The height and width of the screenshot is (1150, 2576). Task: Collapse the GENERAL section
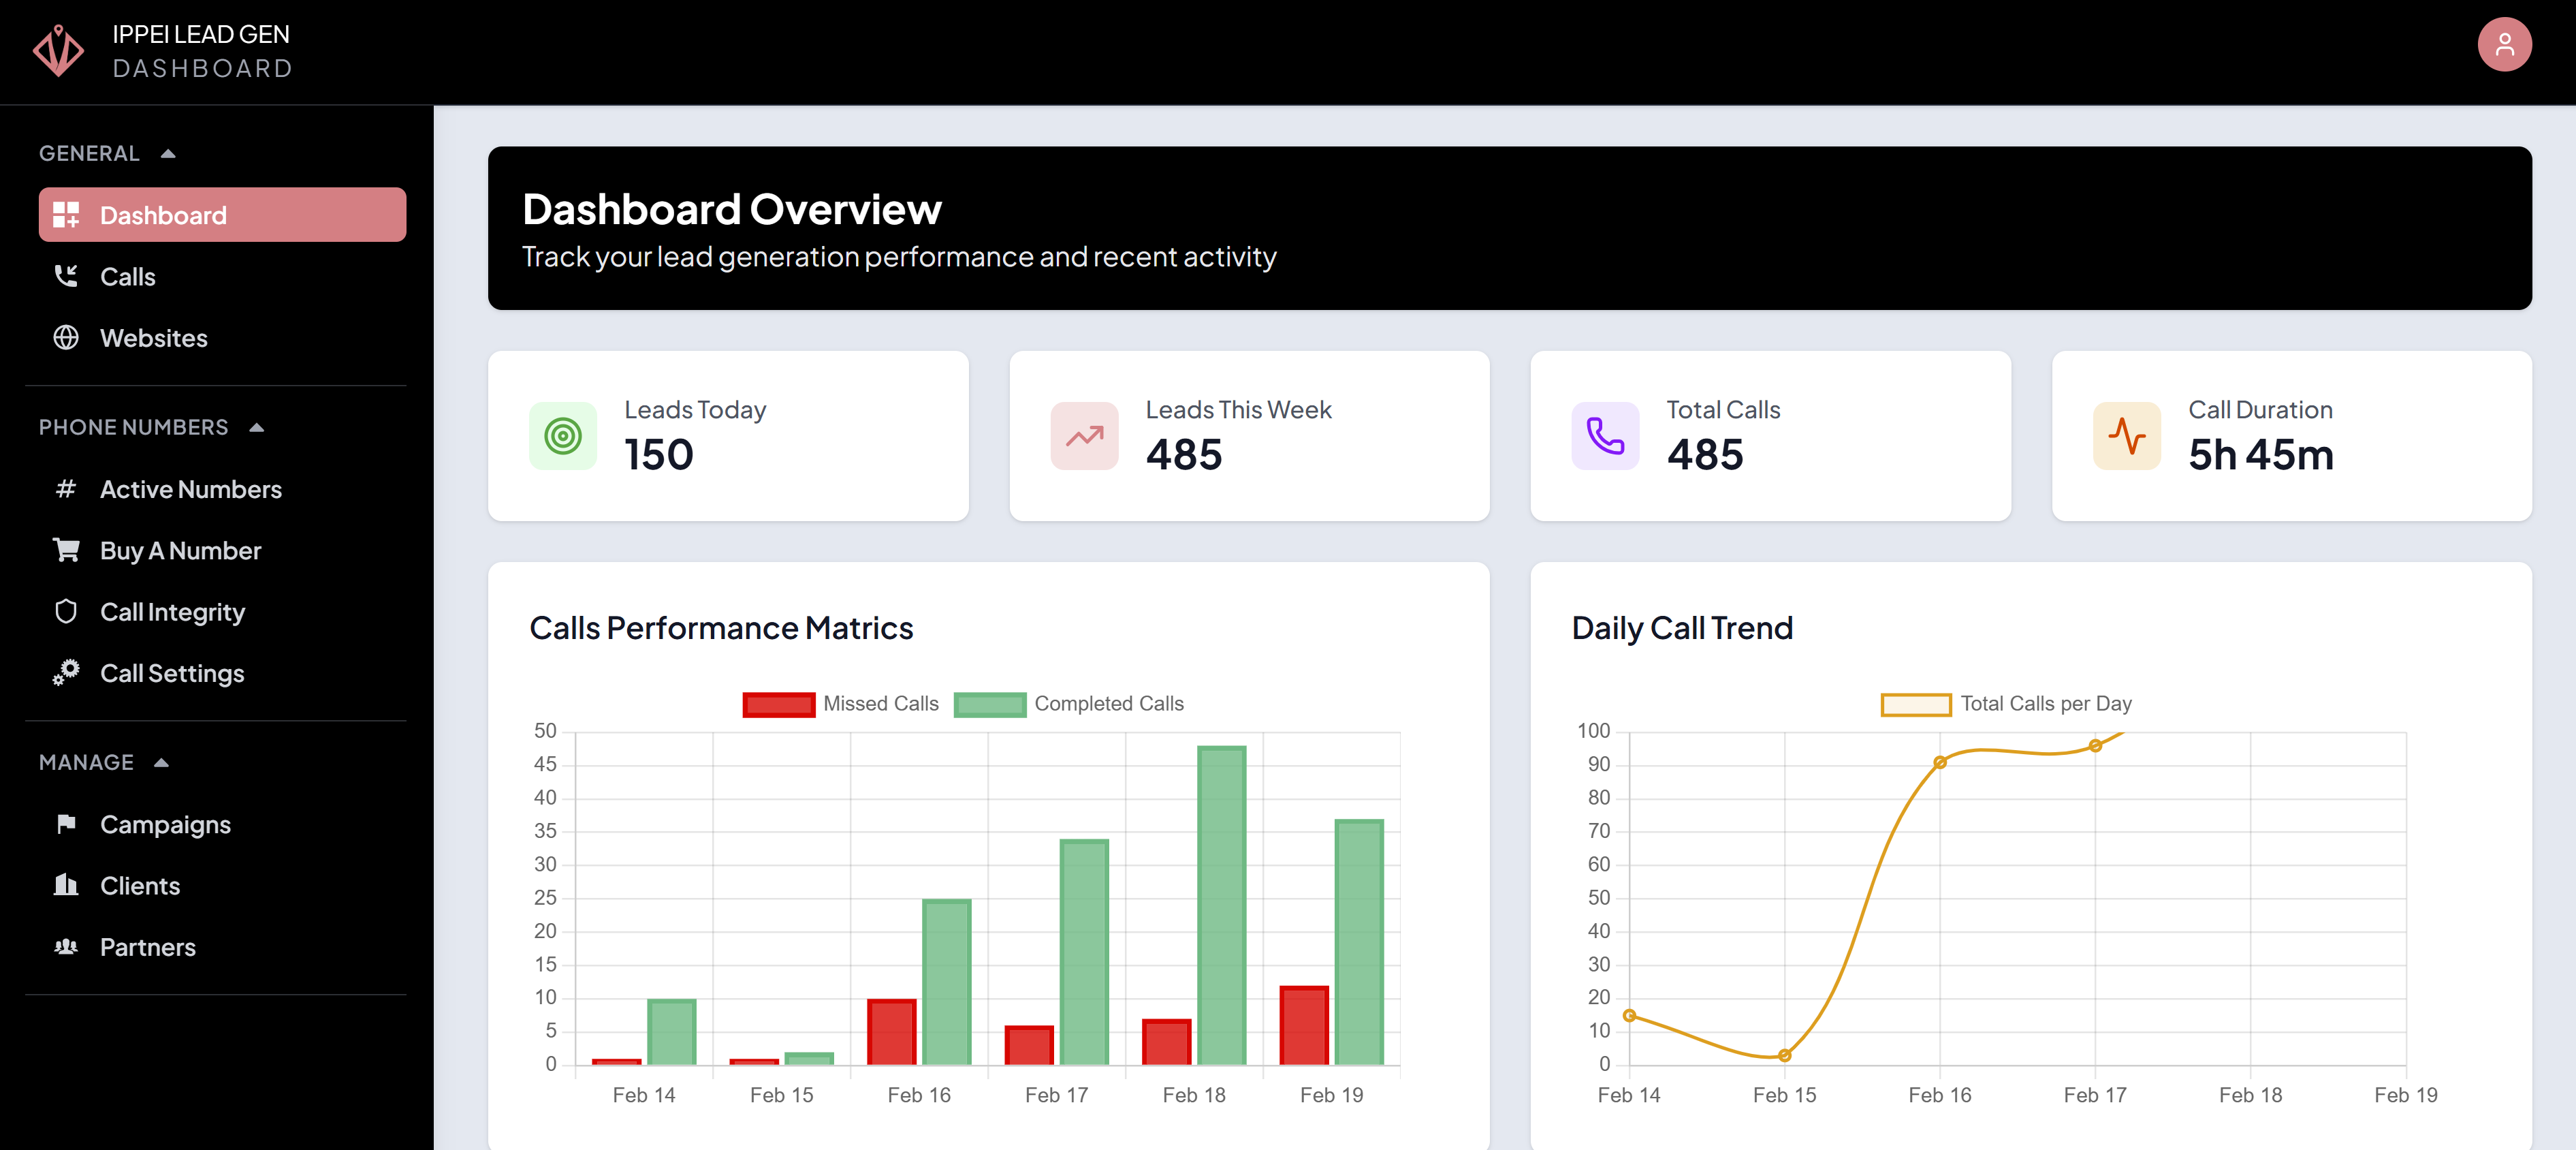tap(168, 152)
